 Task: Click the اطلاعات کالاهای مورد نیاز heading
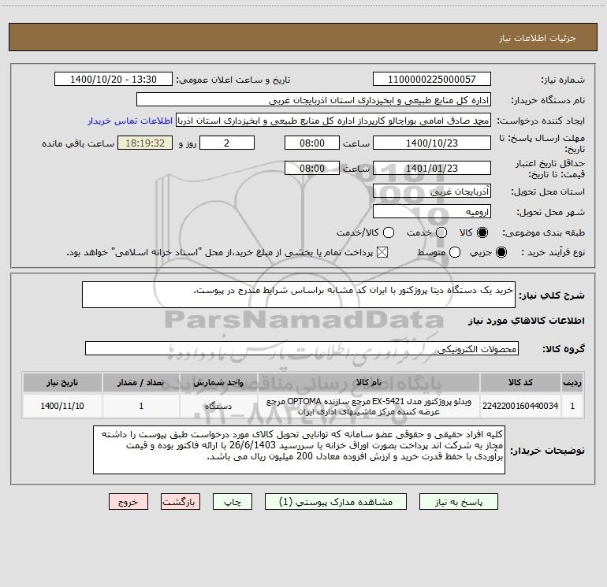coord(526,321)
